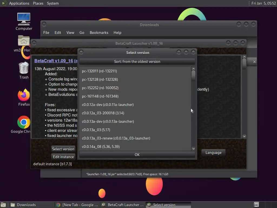Open the System menu
This screenshot has height=208, width=277.
pyautogui.click(x=53, y=3)
